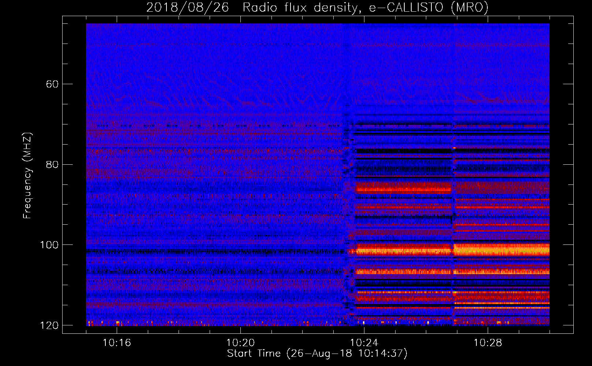Click the 10:28 time tick label
The width and height of the screenshot is (592, 366).
tap(488, 343)
